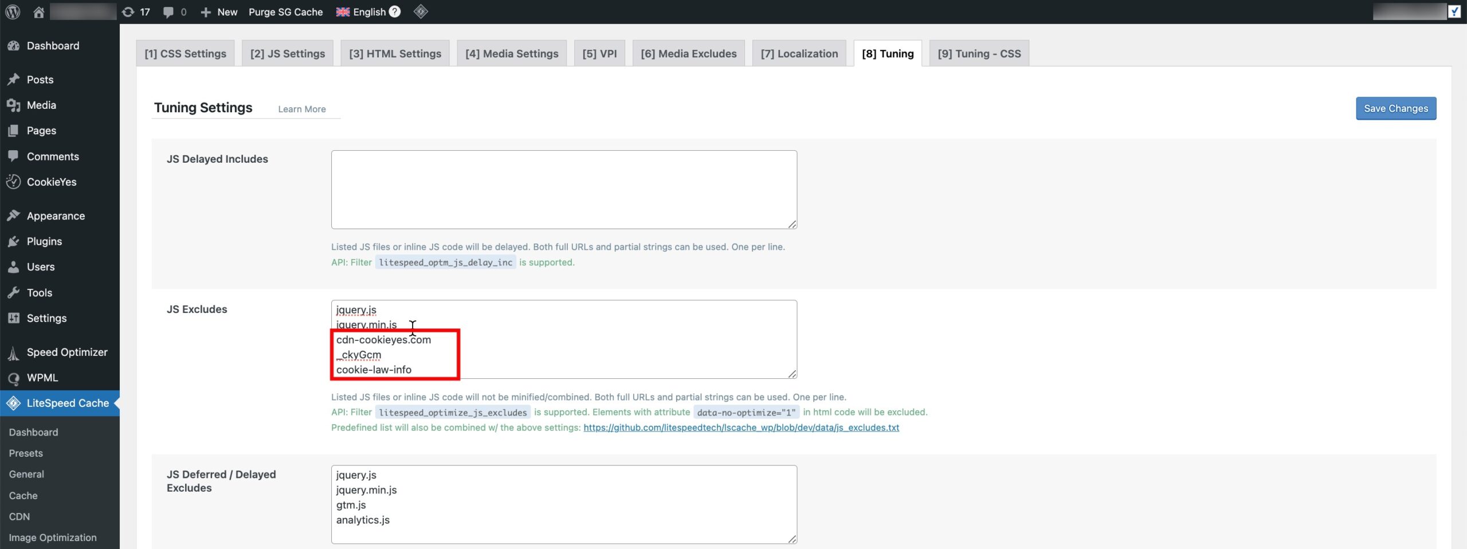Viewport: 1467px width, 549px height.
Task: Open the Learn More link
Action: click(x=302, y=109)
